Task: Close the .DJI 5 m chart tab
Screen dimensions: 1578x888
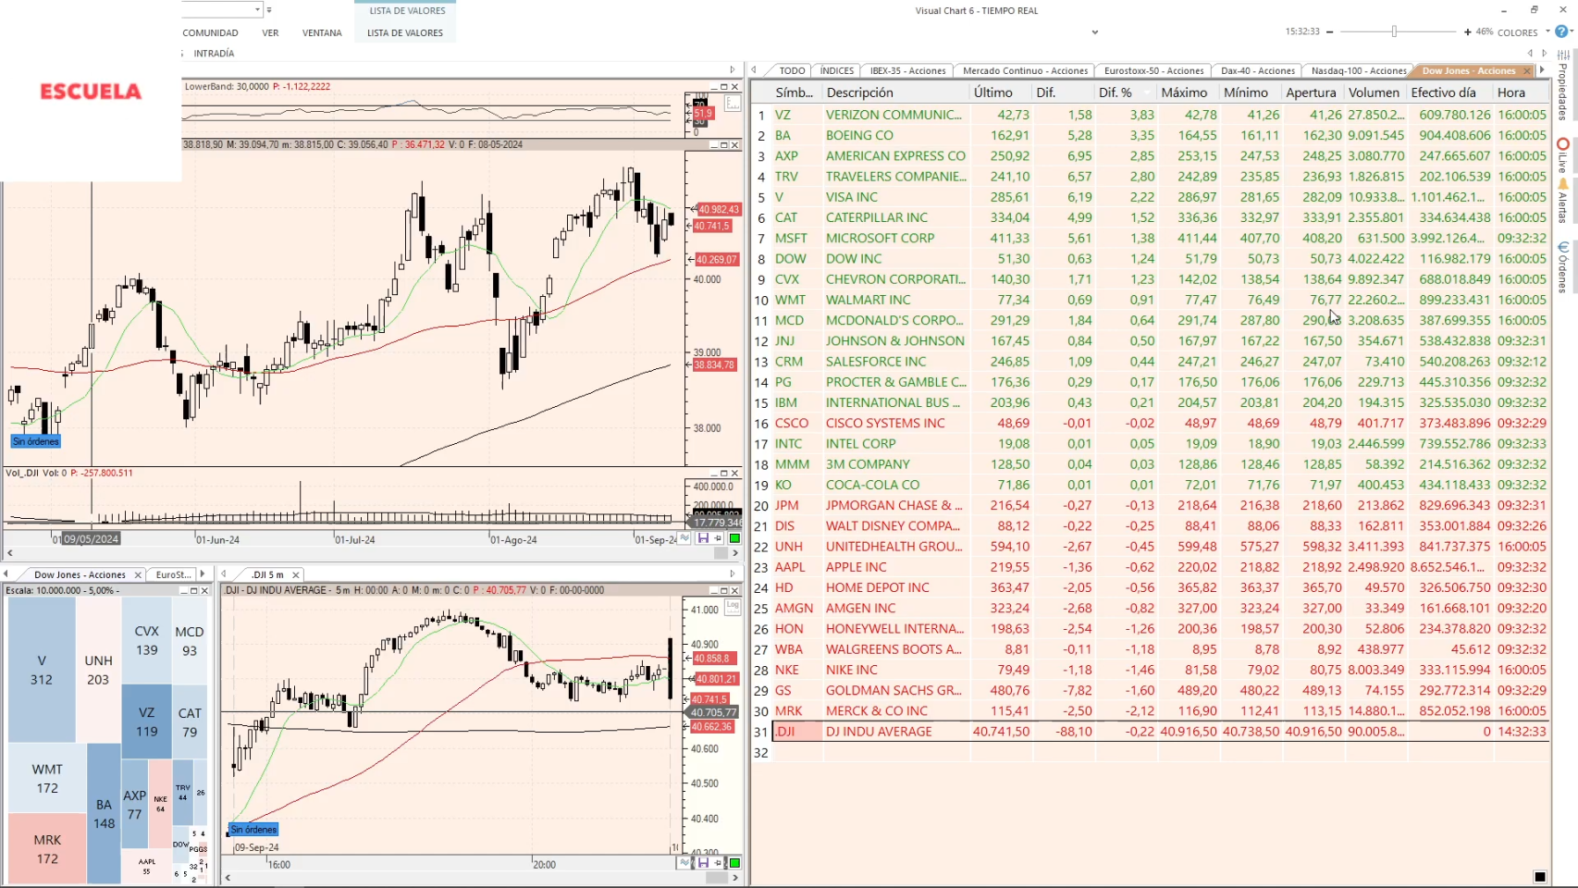Action: [296, 574]
